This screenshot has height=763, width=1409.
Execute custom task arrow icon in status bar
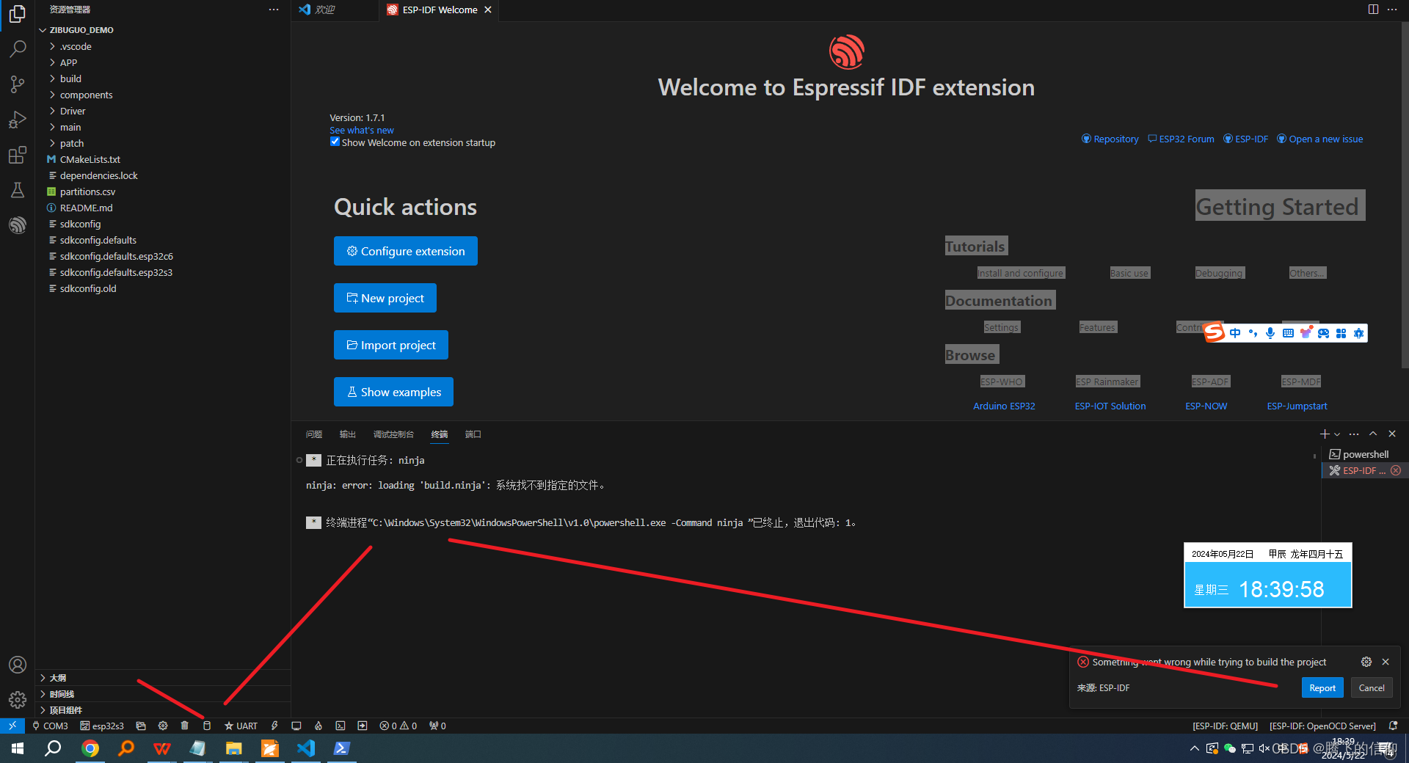tap(363, 726)
